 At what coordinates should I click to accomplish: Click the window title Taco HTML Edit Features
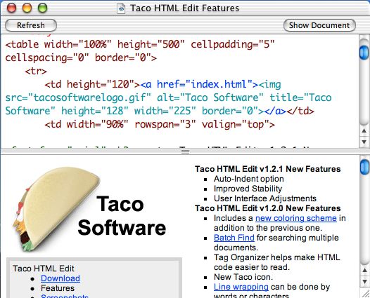185,8
